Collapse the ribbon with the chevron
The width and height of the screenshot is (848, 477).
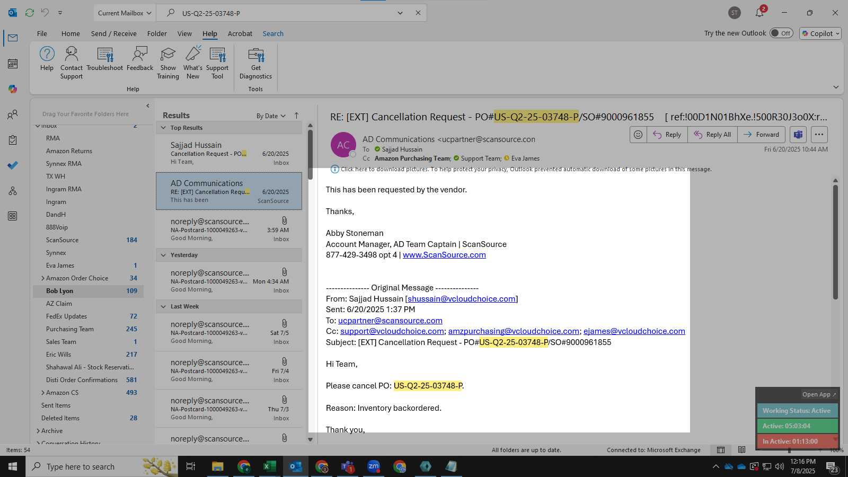point(836,87)
